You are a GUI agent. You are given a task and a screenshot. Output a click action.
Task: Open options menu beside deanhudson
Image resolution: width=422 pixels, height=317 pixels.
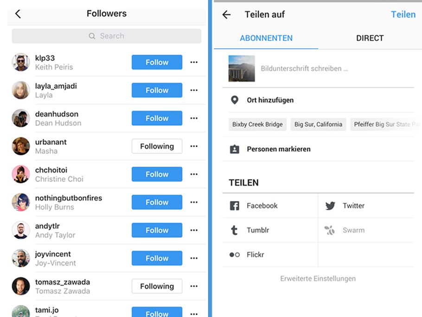coord(194,118)
